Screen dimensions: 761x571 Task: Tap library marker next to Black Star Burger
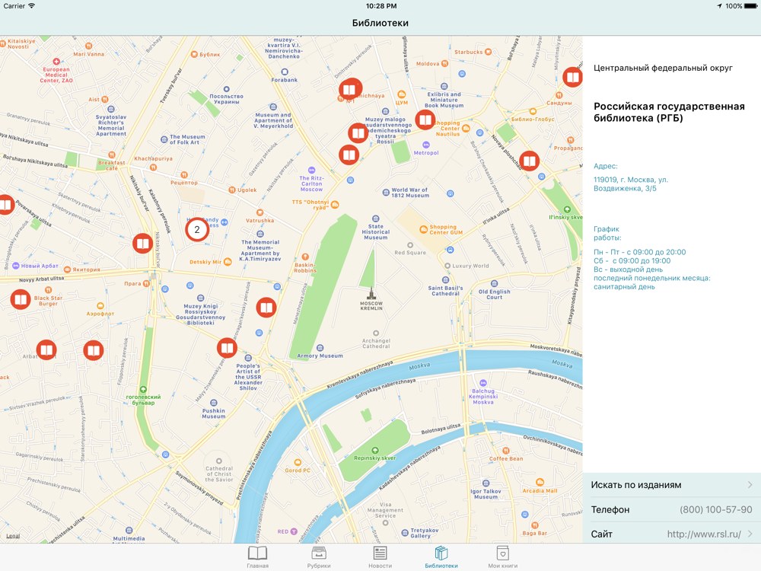[21, 299]
